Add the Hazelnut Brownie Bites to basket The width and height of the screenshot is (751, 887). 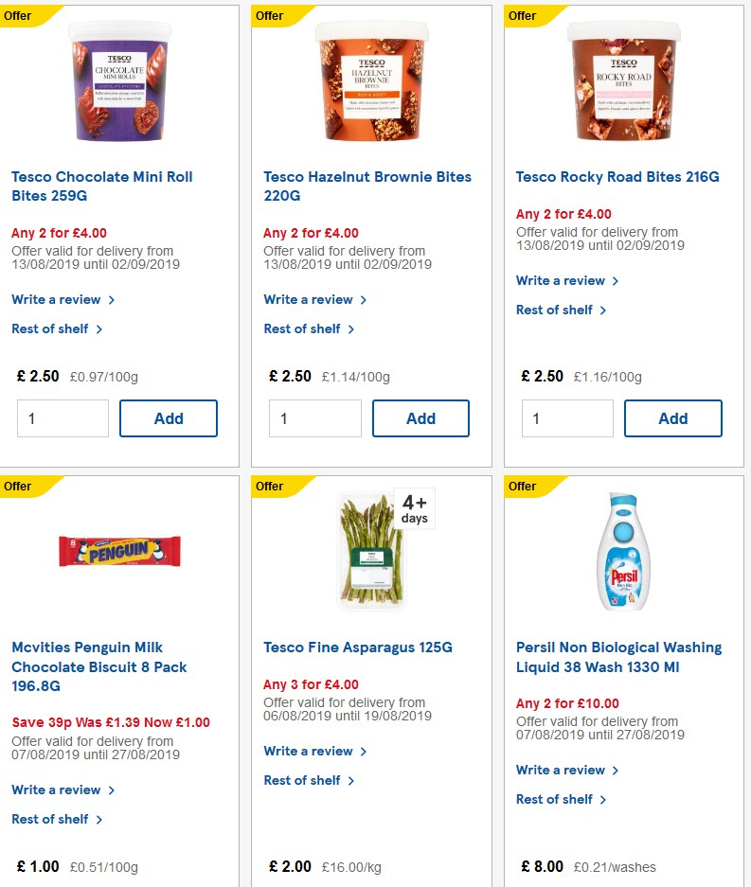[420, 417]
